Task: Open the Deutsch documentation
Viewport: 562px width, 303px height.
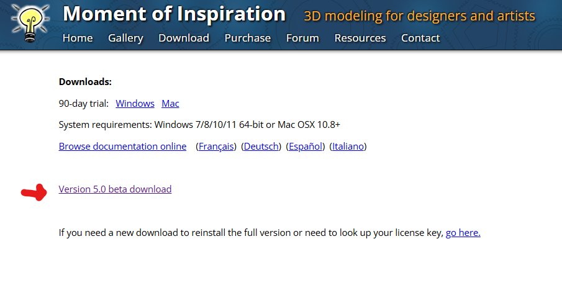Action: click(261, 147)
